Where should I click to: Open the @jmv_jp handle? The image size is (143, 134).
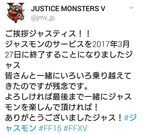pyautogui.click(x=43, y=18)
